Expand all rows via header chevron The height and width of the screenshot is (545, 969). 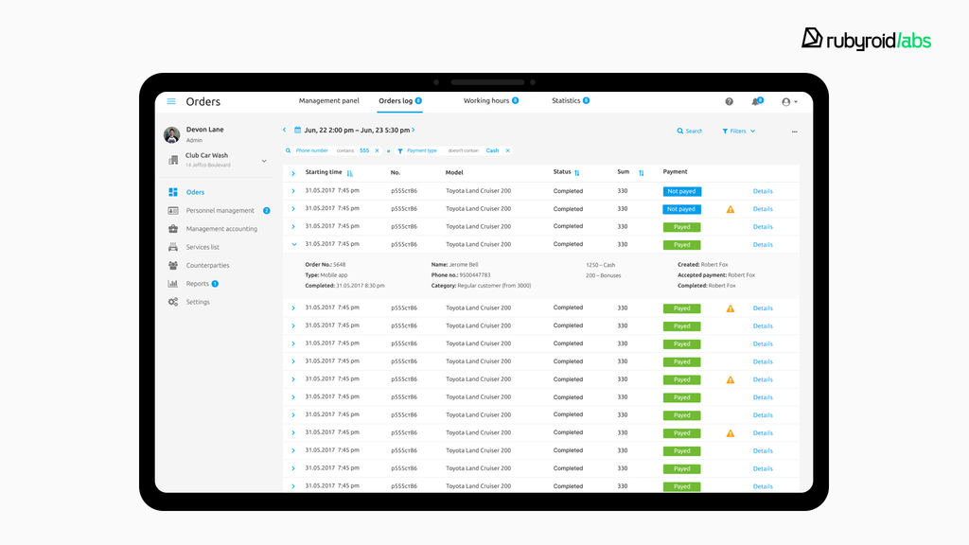point(293,174)
